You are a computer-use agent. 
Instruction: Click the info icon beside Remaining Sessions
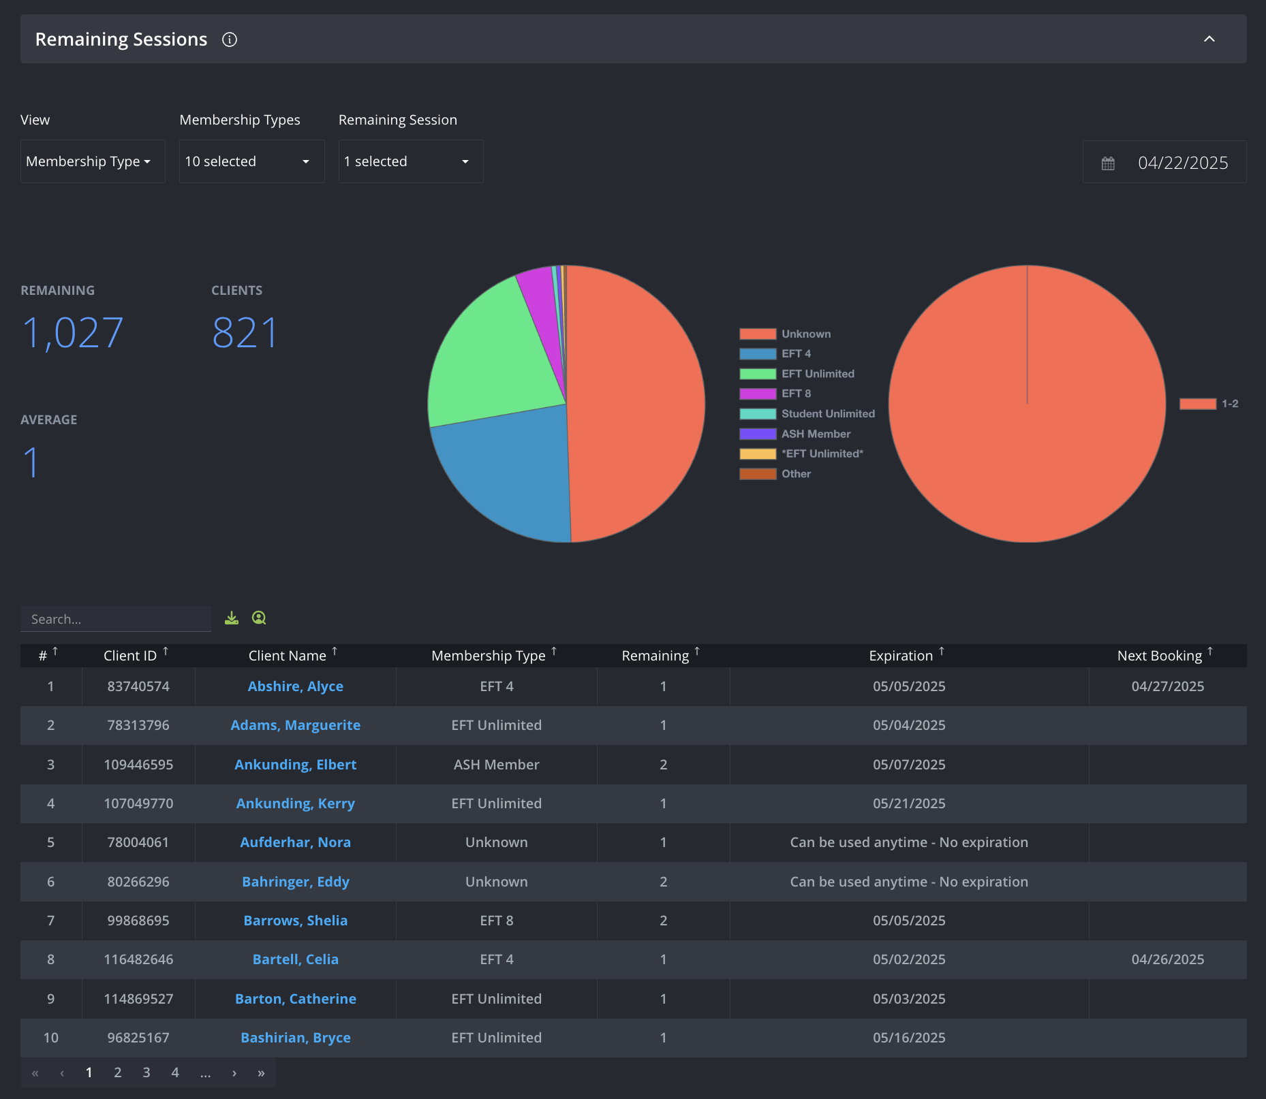pyautogui.click(x=230, y=39)
